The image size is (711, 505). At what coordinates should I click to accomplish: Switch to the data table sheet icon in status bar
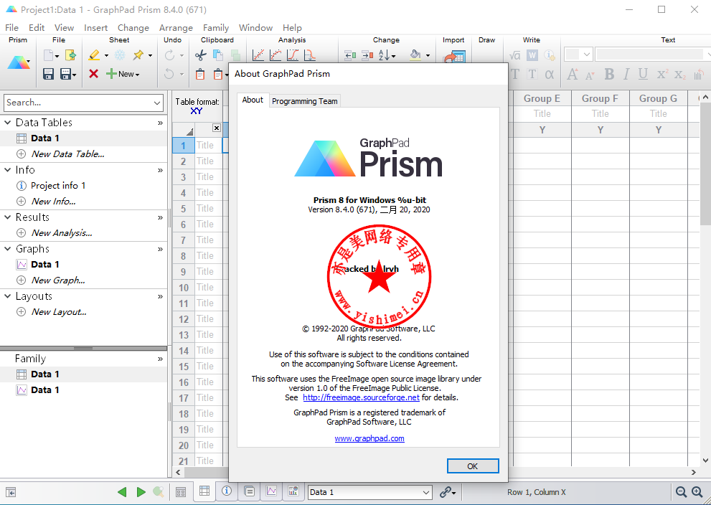pos(204,491)
